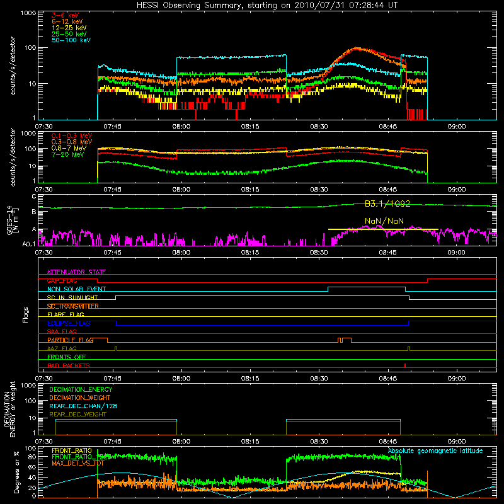
Task: Select the red 0.1-0.3 MeV legend label
Action: click(x=72, y=135)
